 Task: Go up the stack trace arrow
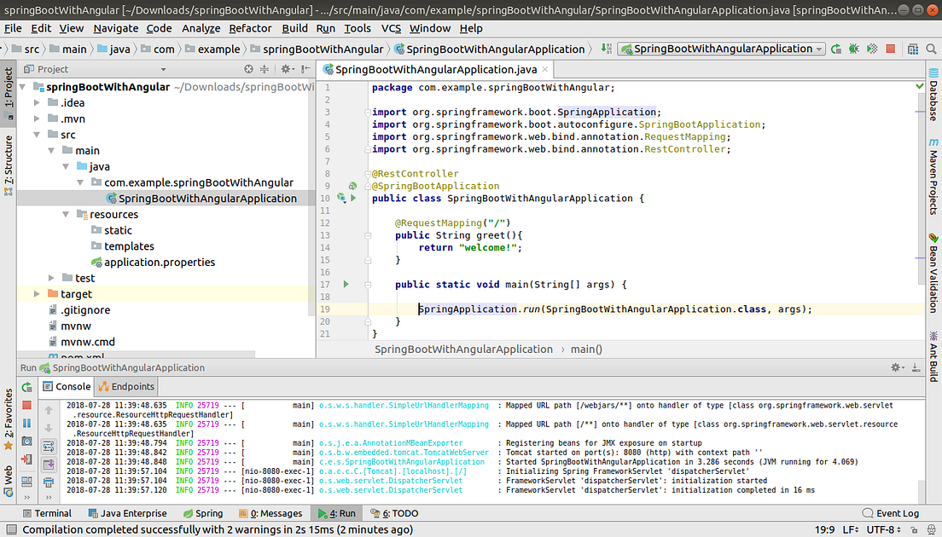click(49, 410)
